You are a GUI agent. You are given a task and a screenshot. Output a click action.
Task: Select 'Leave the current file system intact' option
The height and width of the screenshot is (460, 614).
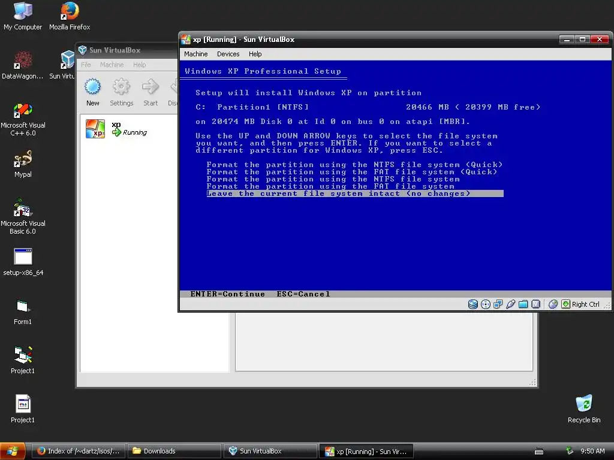point(355,193)
